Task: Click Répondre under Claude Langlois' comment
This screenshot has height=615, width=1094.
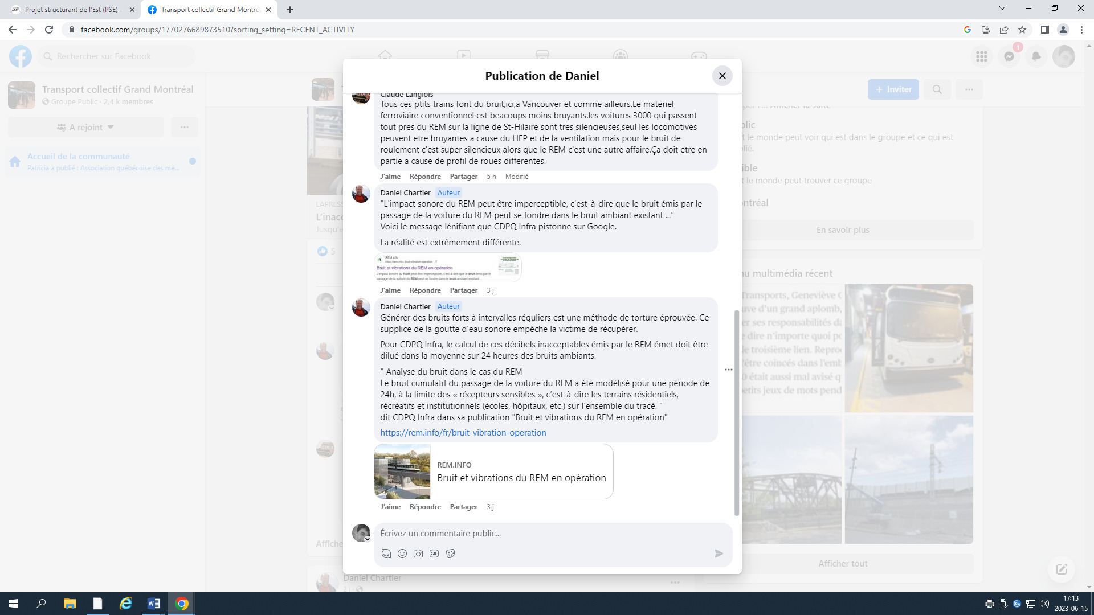Action: coord(425,177)
